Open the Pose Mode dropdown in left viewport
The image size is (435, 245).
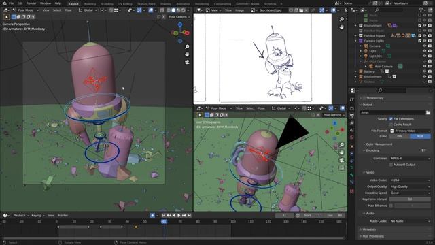tap(26, 10)
